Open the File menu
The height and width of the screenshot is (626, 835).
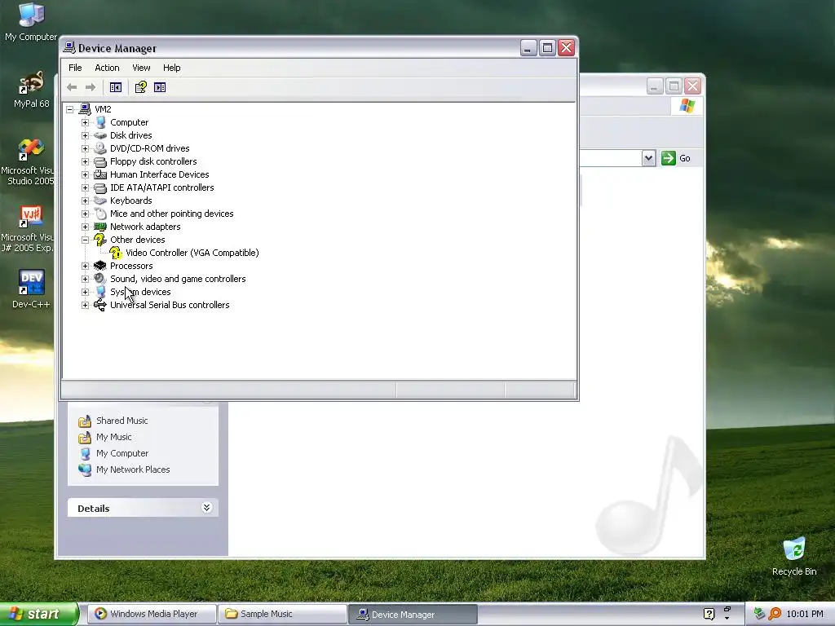[x=75, y=68]
